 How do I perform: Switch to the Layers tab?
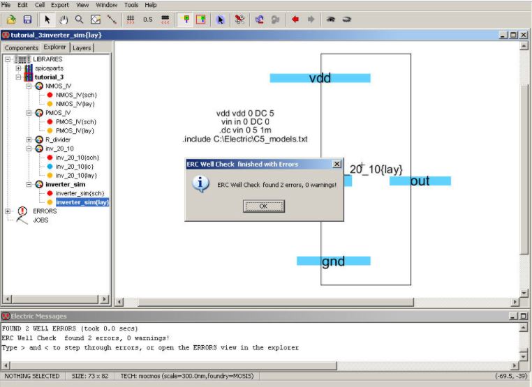82,48
